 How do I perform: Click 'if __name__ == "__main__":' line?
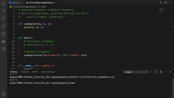coord(36,66)
